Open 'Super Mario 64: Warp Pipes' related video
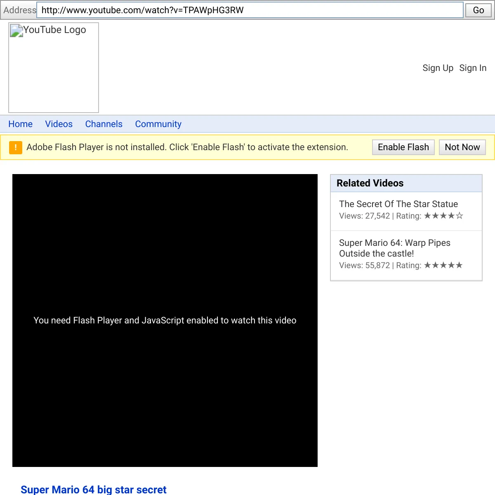Image resolution: width=495 pixels, height=495 pixels. click(395, 248)
